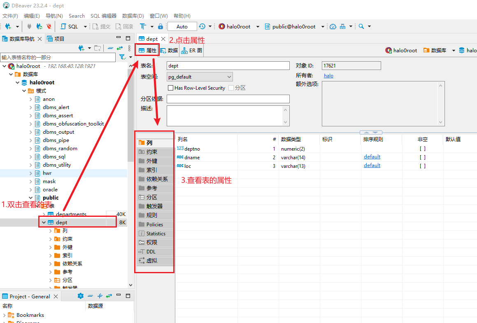Screen dimensions: 477x323
Task: Click the table name filter input
Action: pos(58,57)
